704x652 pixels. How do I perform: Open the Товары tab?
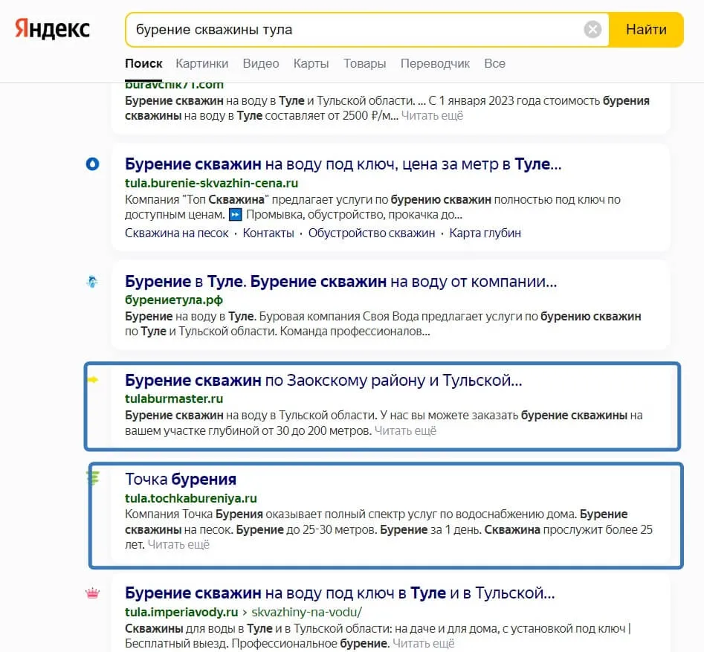364,63
